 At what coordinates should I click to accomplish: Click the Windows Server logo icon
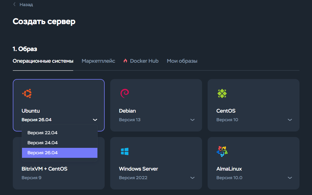pos(125,151)
